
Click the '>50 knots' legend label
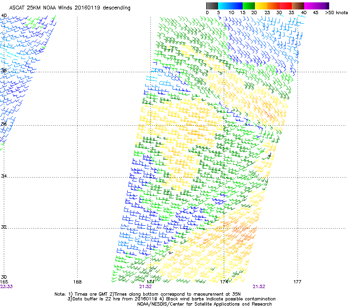(336, 13)
